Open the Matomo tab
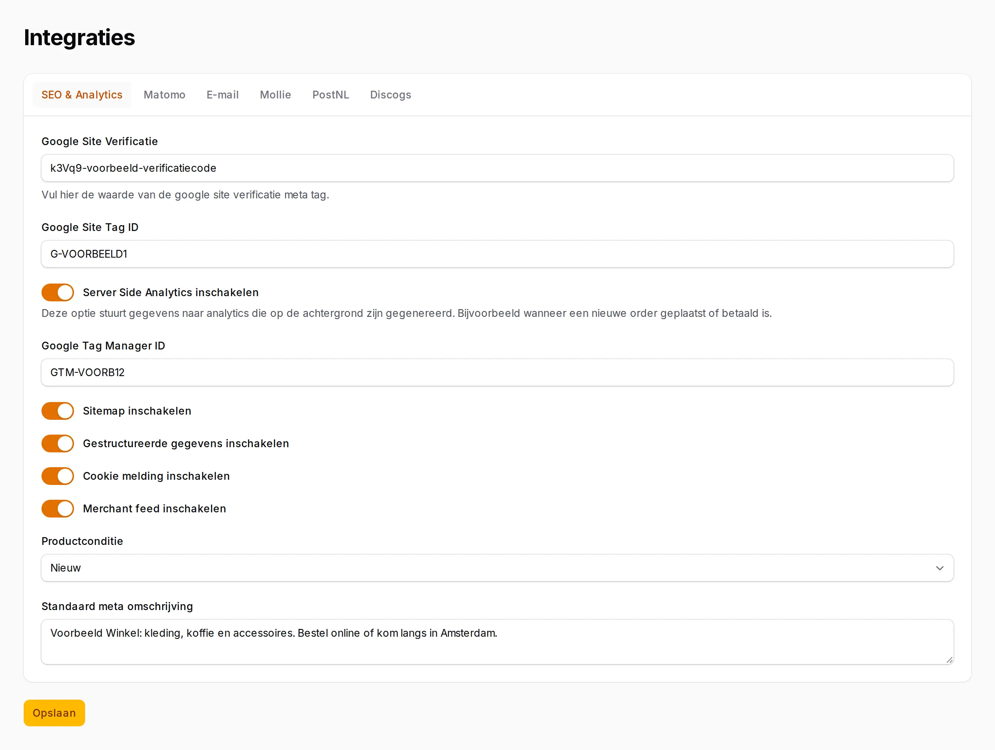 pyautogui.click(x=164, y=95)
